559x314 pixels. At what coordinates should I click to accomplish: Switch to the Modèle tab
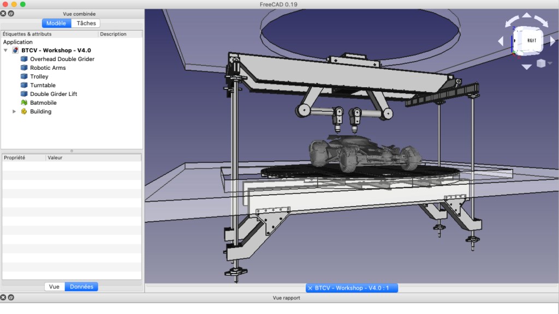click(x=56, y=23)
